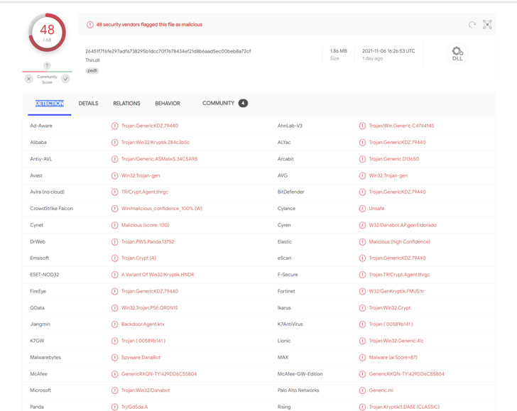Open the RELATIONS tab
This screenshot has height=411, width=517.
tap(126, 104)
